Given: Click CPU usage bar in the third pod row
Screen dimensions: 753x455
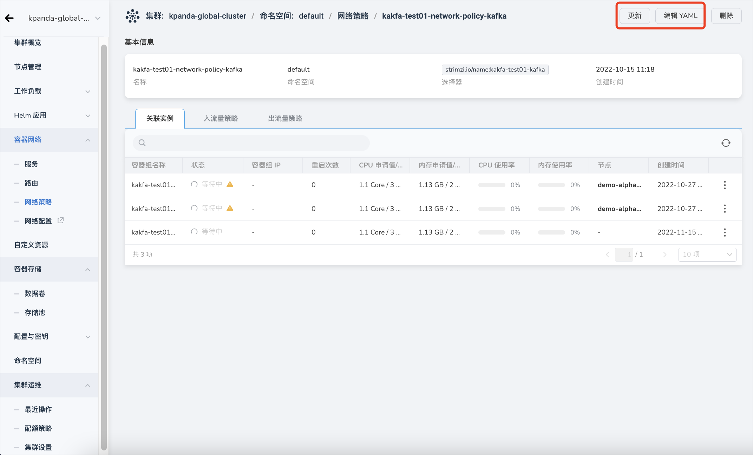Looking at the screenshot, I should 492,232.
